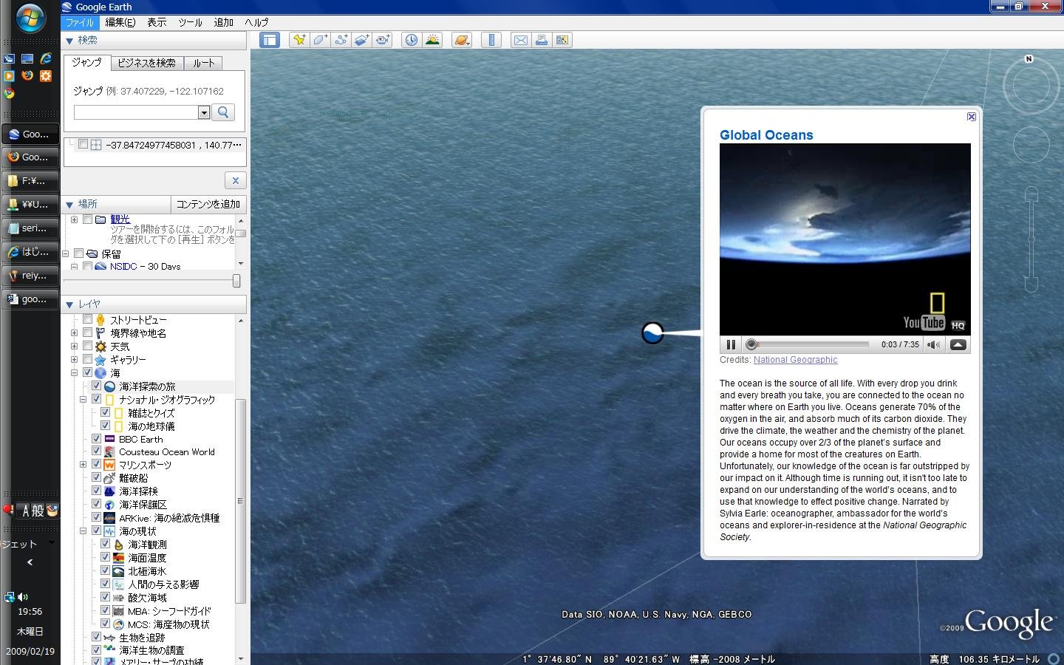Collapse the 検索 panel
Screen dimensions: 1064x665
pos(69,41)
